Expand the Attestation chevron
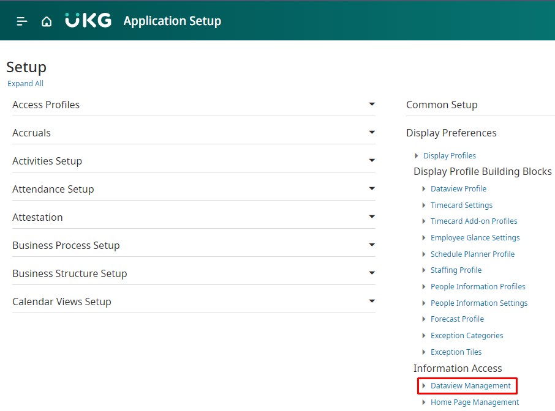 click(x=371, y=217)
